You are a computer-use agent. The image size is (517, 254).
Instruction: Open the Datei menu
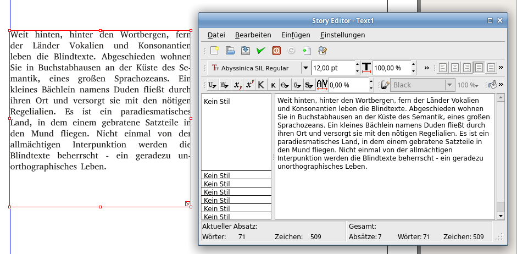point(216,35)
